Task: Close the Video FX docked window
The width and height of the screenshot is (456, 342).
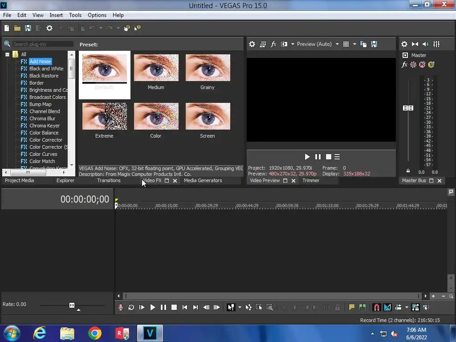Action: [x=175, y=181]
